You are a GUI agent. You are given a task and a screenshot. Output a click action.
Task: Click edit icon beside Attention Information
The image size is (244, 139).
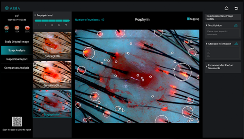[236, 44]
